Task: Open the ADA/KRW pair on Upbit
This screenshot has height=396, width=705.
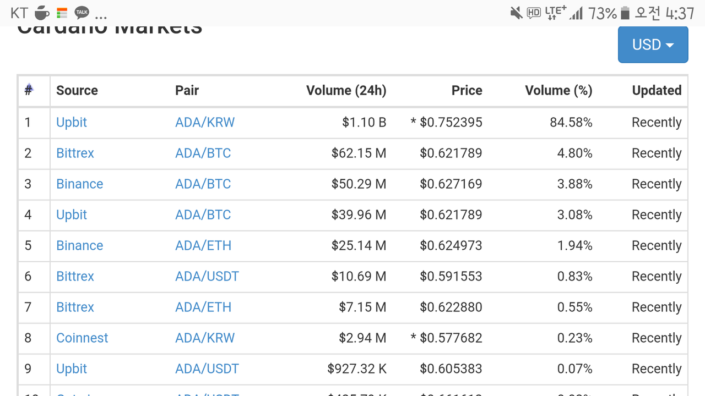Action: pyautogui.click(x=205, y=122)
